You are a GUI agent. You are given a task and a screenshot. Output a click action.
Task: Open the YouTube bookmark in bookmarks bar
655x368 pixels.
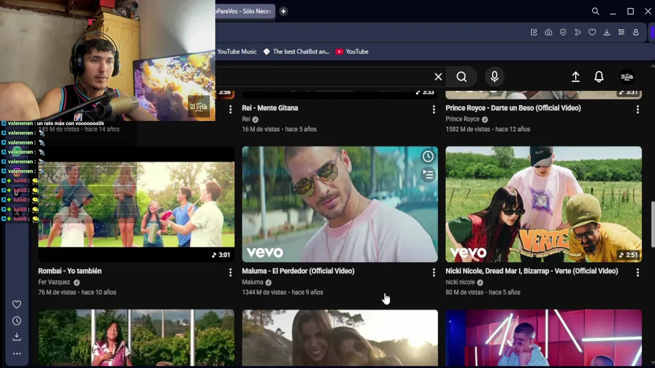tap(352, 52)
